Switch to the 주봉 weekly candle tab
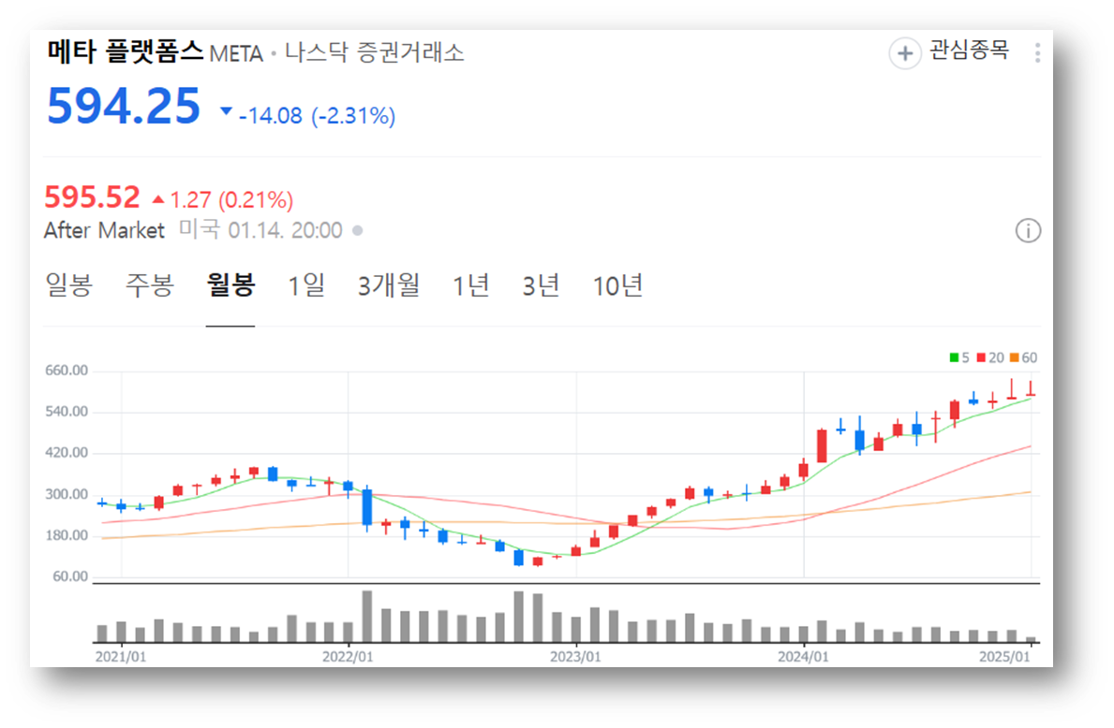This screenshot has height=728, width=1114. pos(149,285)
